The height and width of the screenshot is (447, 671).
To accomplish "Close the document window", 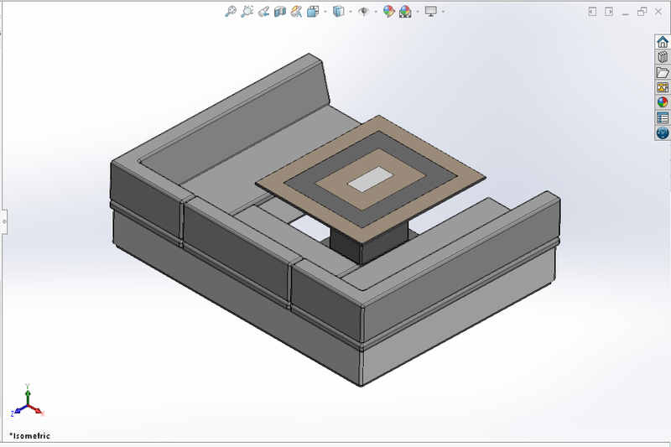I will pyautogui.click(x=658, y=12).
